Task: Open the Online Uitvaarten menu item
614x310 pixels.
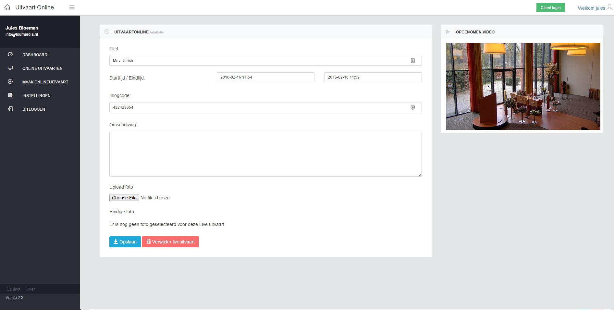Action: click(x=42, y=68)
